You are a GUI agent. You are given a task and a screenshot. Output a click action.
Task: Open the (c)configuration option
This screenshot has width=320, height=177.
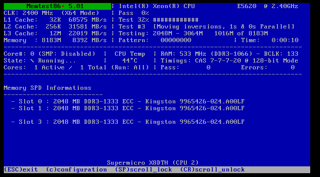pyautogui.click(x=76, y=170)
